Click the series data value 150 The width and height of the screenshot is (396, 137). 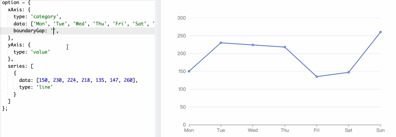point(44,80)
